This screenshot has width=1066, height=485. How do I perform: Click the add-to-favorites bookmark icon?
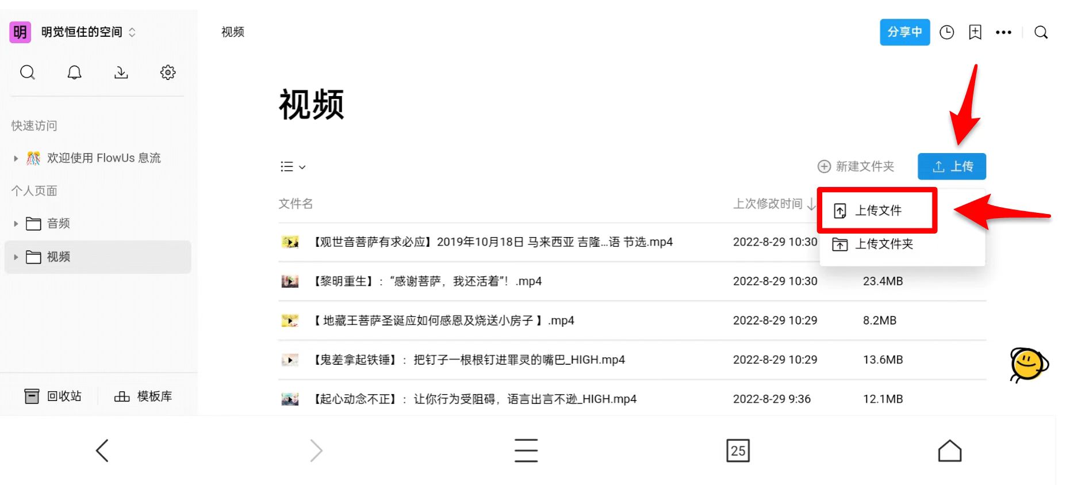975,32
